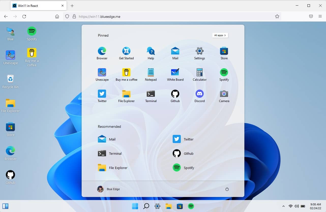Open the Store icon on the taskbar
Screen dimensions: 326x212
tap(180, 206)
